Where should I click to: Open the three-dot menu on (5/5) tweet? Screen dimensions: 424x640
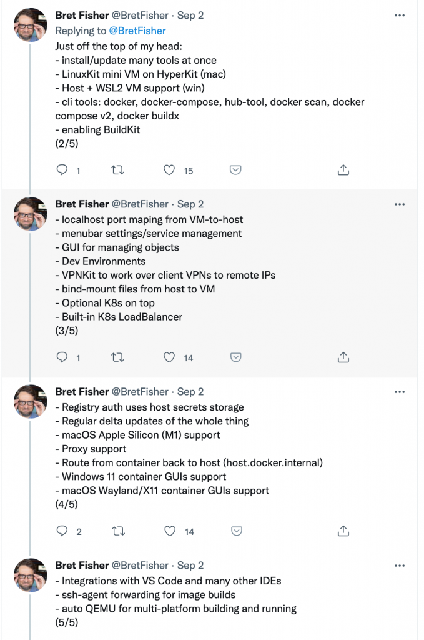click(x=400, y=566)
